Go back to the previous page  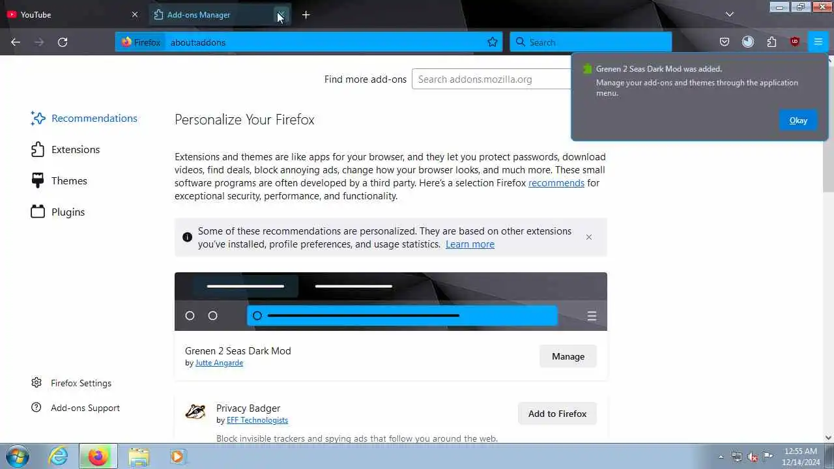(16, 42)
